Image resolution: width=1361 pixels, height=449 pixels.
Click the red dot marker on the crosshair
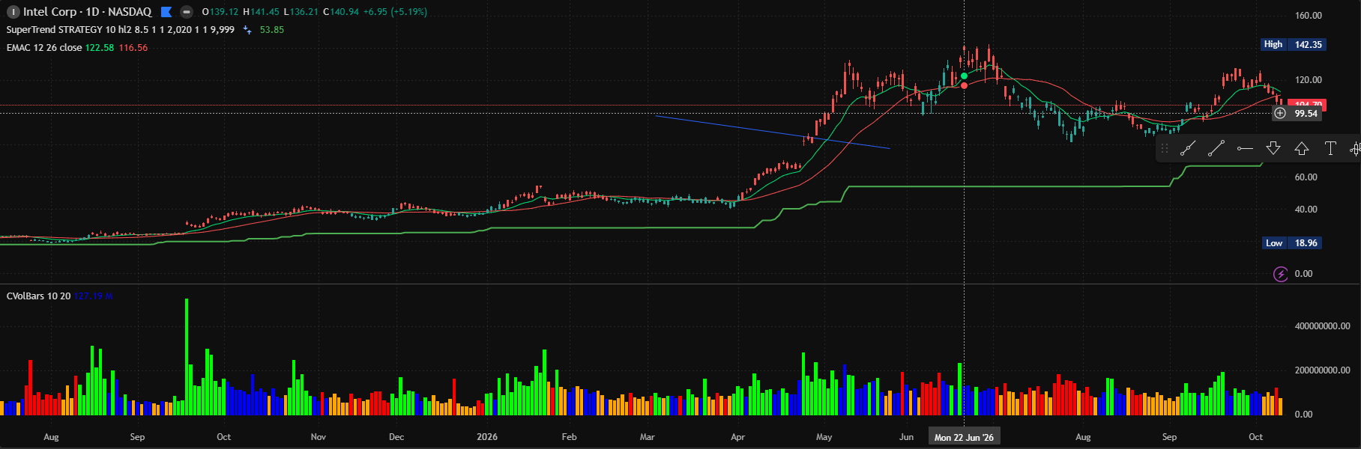tap(964, 85)
